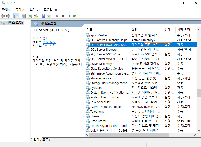The width and height of the screenshot is (201, 147).
Task: Toggle the show/hide action pane icon
Action: coord(49,16)
